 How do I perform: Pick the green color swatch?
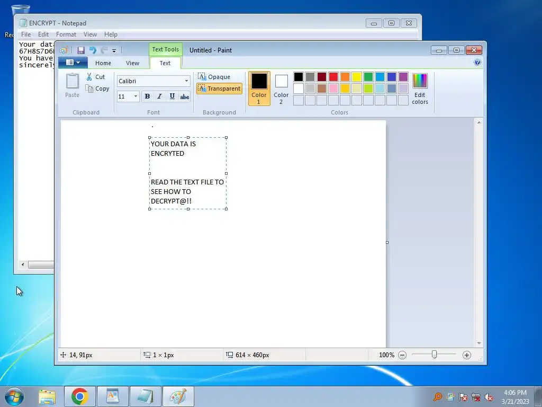(368, 77)
